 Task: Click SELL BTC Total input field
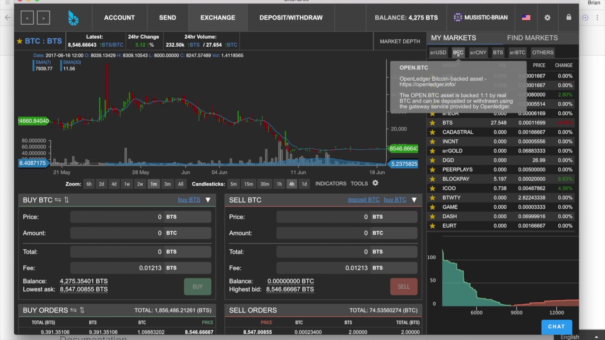(323, 252)
